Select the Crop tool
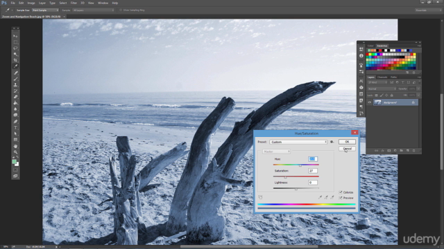The width and height of the screenshot is (444, 249). tap(15, 60)
